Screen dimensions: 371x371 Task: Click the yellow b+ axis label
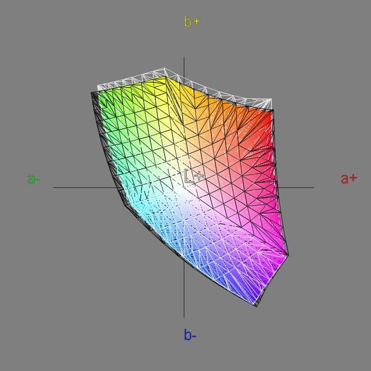click(192, 22)
